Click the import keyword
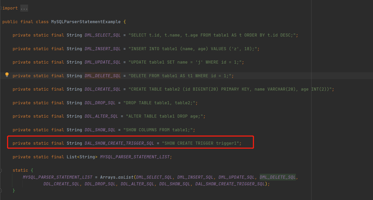Screen dimensions: 373x200 (x=10, y=8)
